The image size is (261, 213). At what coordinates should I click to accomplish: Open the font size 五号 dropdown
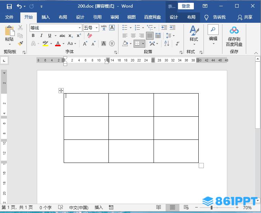click(x=97, y=28)
